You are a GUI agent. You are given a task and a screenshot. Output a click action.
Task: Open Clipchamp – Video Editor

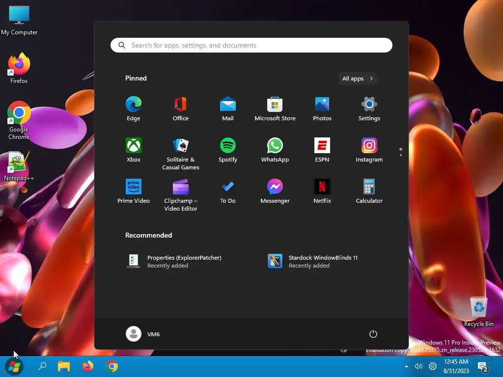181,195
